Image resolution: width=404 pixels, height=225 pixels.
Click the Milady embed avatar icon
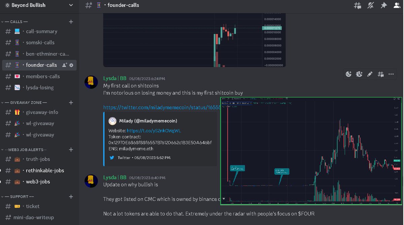(112, 121)
